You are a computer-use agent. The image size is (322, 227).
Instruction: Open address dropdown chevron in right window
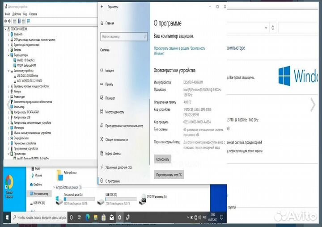tap(266, 28)
